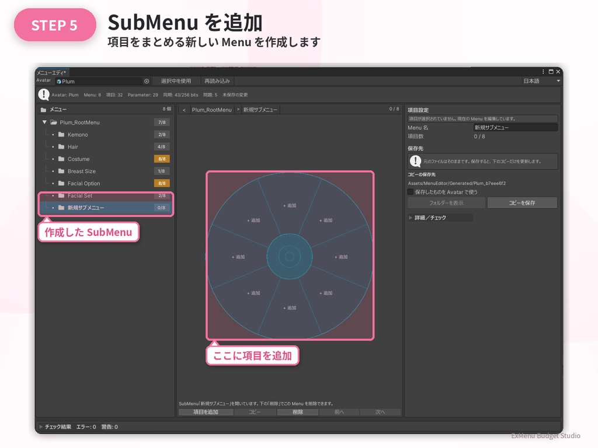Click the エラー: 0 result text

point(86,426)
